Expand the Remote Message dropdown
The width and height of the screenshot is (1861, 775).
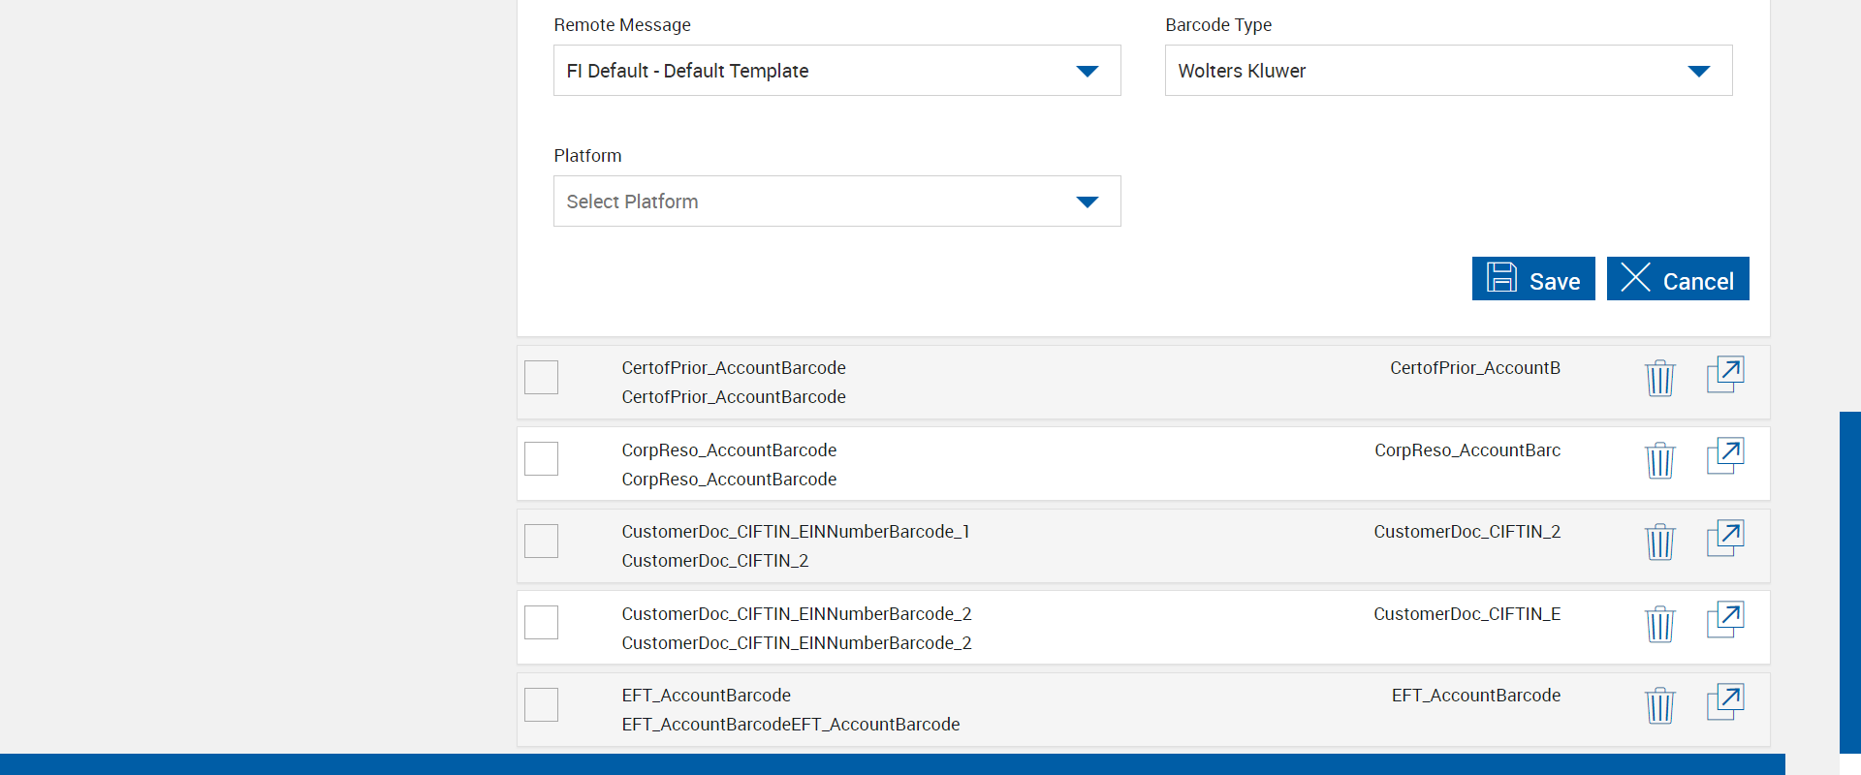point(836,71)
